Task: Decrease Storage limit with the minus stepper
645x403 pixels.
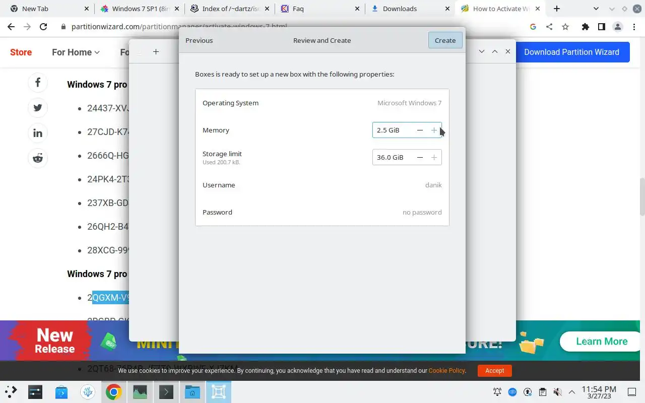Action: pyautogui.click(x=420, y=157)
